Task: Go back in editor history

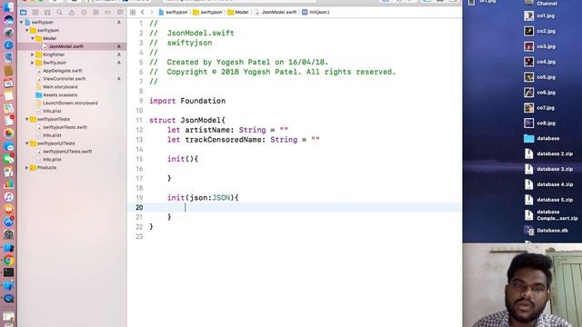Action: (x=143, y=12)
